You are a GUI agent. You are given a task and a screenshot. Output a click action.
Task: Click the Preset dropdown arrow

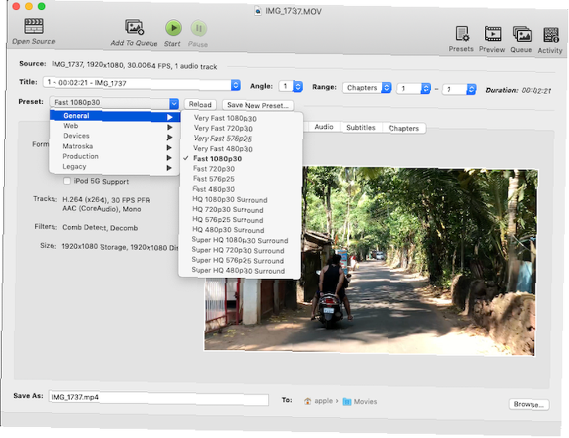[174, 104]
